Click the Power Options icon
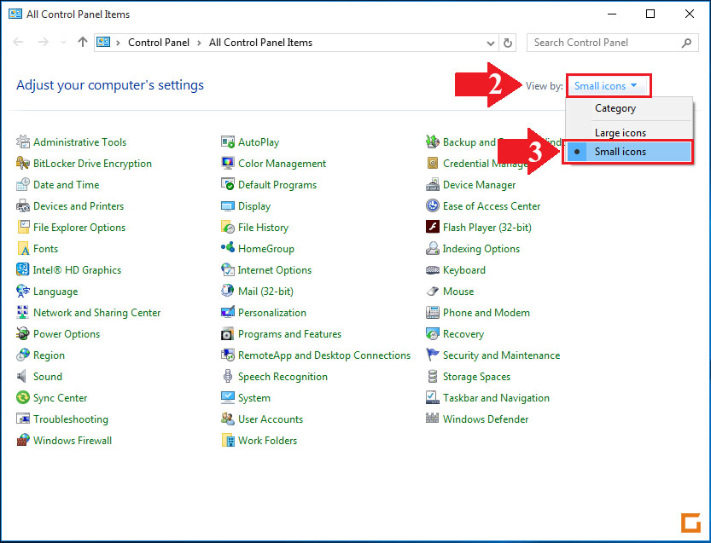This screenshot has height=543, width=711. click(x=23, y=333)
